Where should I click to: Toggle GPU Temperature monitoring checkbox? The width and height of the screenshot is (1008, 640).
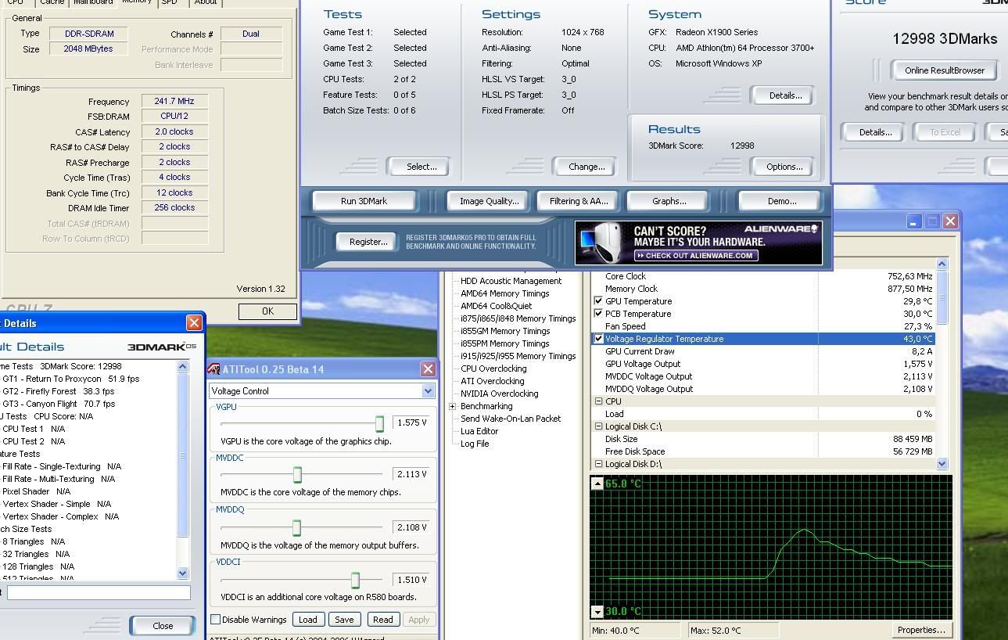[x=598, y=301]
